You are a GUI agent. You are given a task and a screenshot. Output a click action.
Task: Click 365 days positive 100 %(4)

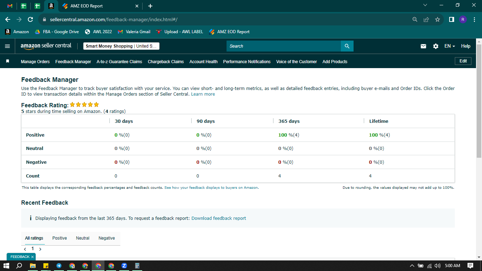coord(289,135)
